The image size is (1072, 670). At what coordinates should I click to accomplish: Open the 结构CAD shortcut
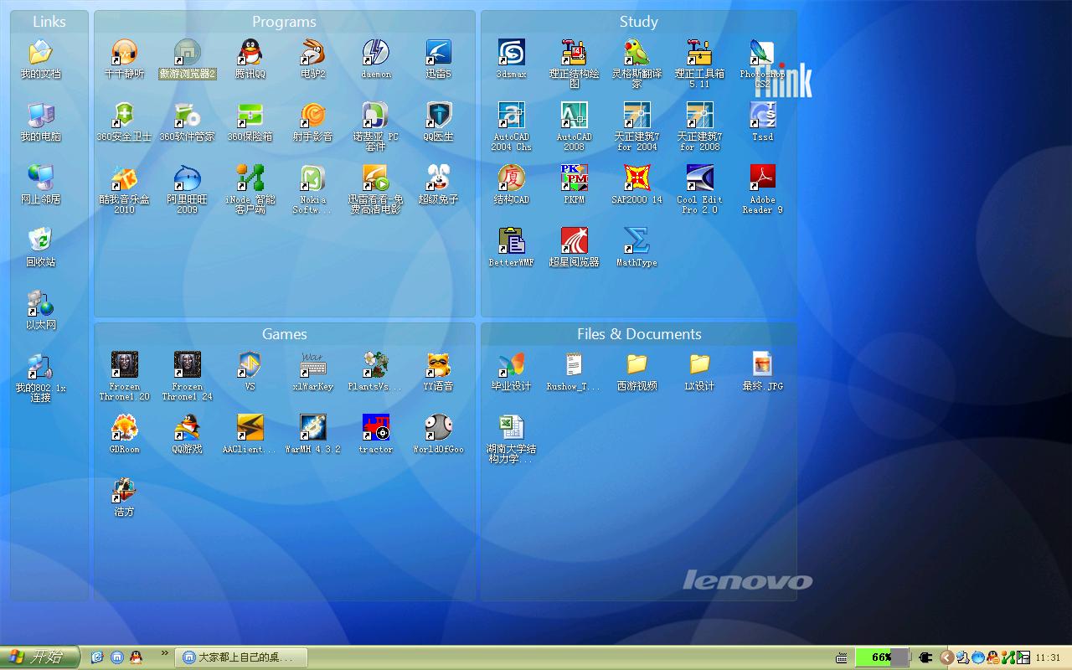(x=511, y=184)
